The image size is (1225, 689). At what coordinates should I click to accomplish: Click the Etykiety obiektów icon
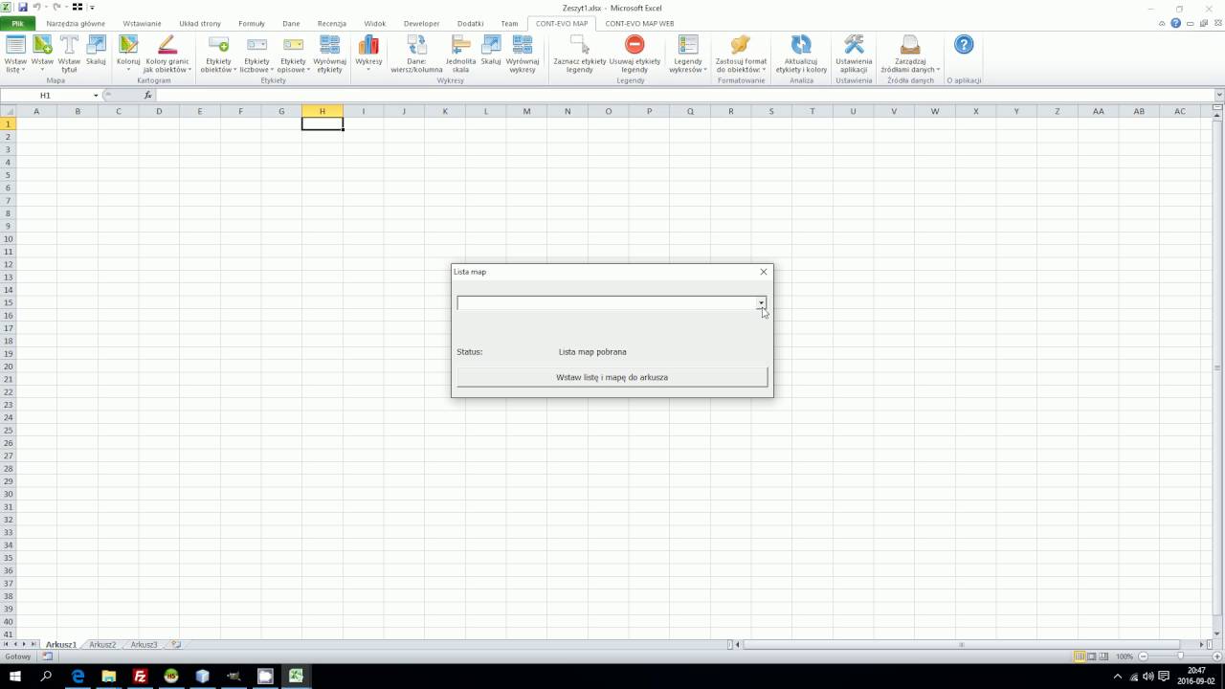coord(218,54)
